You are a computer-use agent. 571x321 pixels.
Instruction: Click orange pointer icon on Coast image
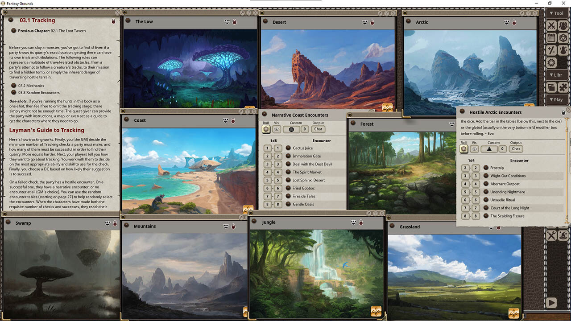pos(248,209)
